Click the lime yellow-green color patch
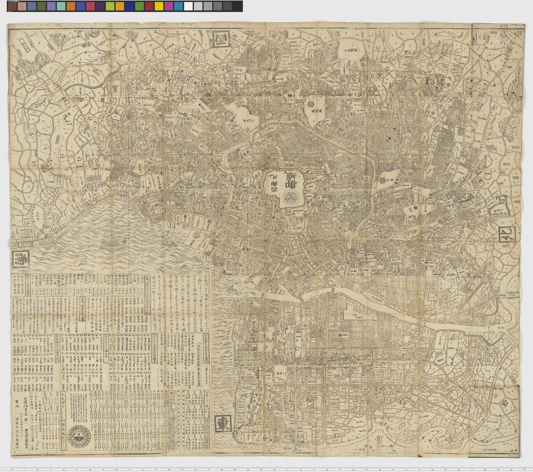This screenshot has width=533, height=472. (x=110, y=6)
